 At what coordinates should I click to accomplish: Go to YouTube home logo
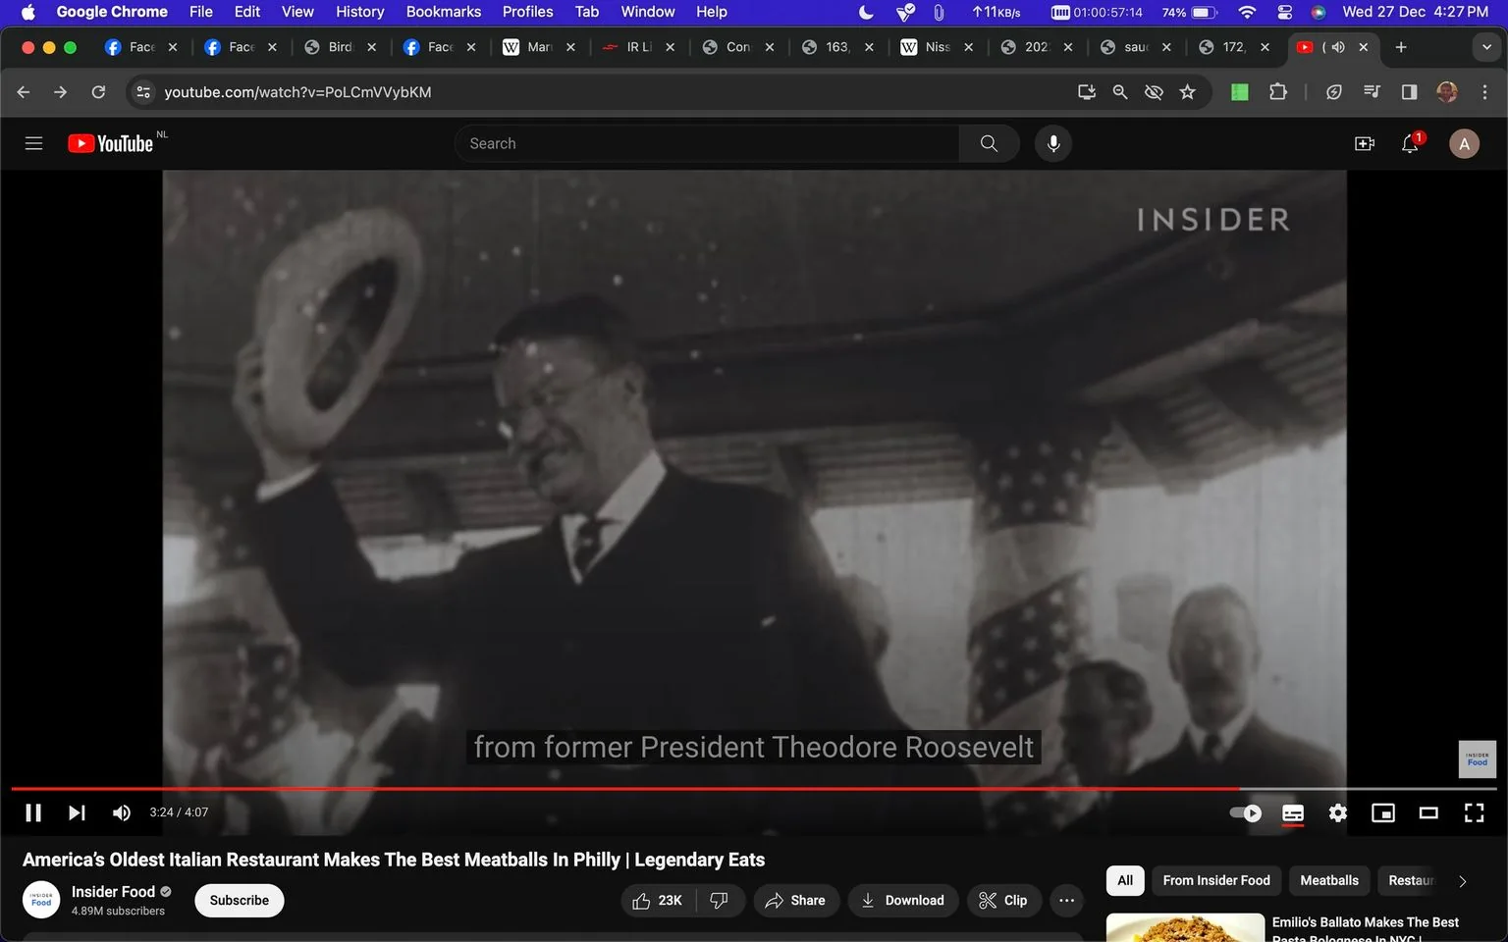point(111,143)
